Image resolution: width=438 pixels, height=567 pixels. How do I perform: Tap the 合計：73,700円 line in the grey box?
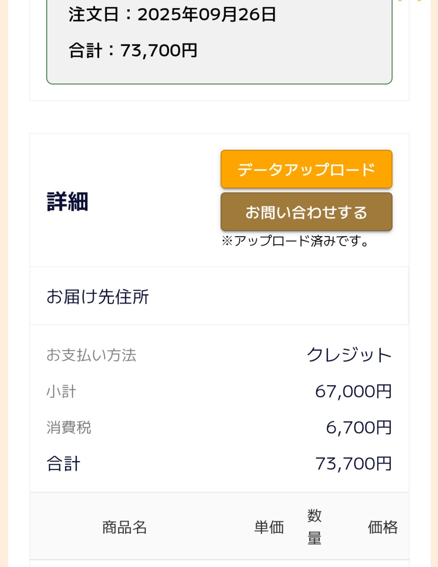coord(133,50)
